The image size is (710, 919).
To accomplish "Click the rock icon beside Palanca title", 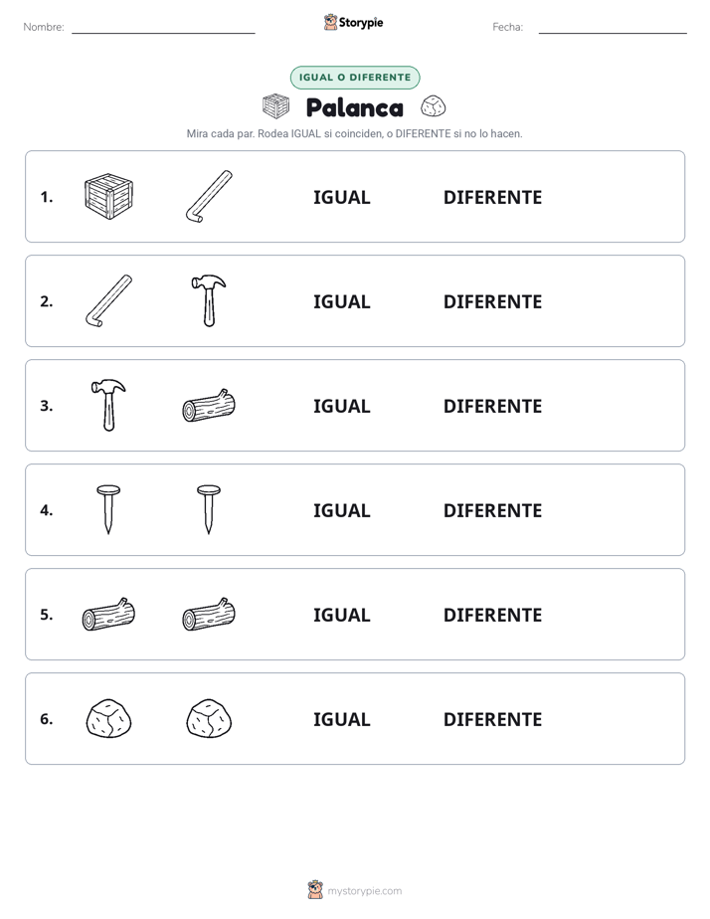I will (433, 106).
